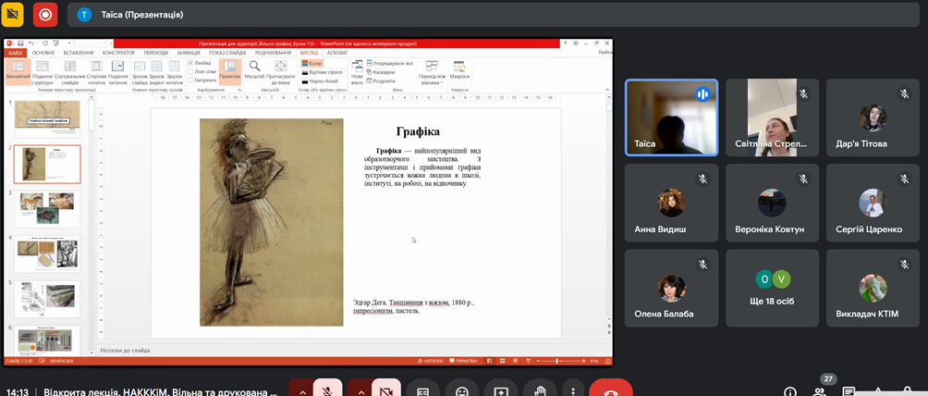
Task: Open meeting details info icon
Action: [789, 391]
